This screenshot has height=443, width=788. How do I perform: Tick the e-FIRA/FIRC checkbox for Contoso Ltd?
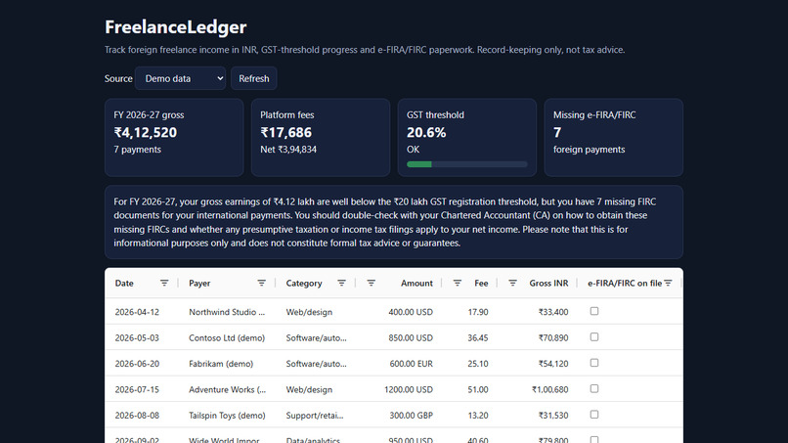click(x=594, y=337)
